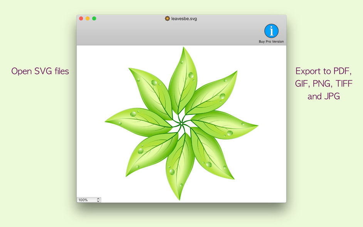
Task: Click the green leaves image in canvas
Action: [181, 123]
